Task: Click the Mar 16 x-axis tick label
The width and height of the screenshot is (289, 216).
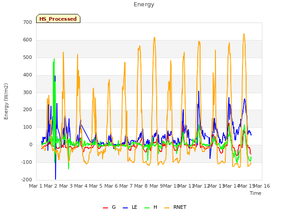Action: point(262,186)
